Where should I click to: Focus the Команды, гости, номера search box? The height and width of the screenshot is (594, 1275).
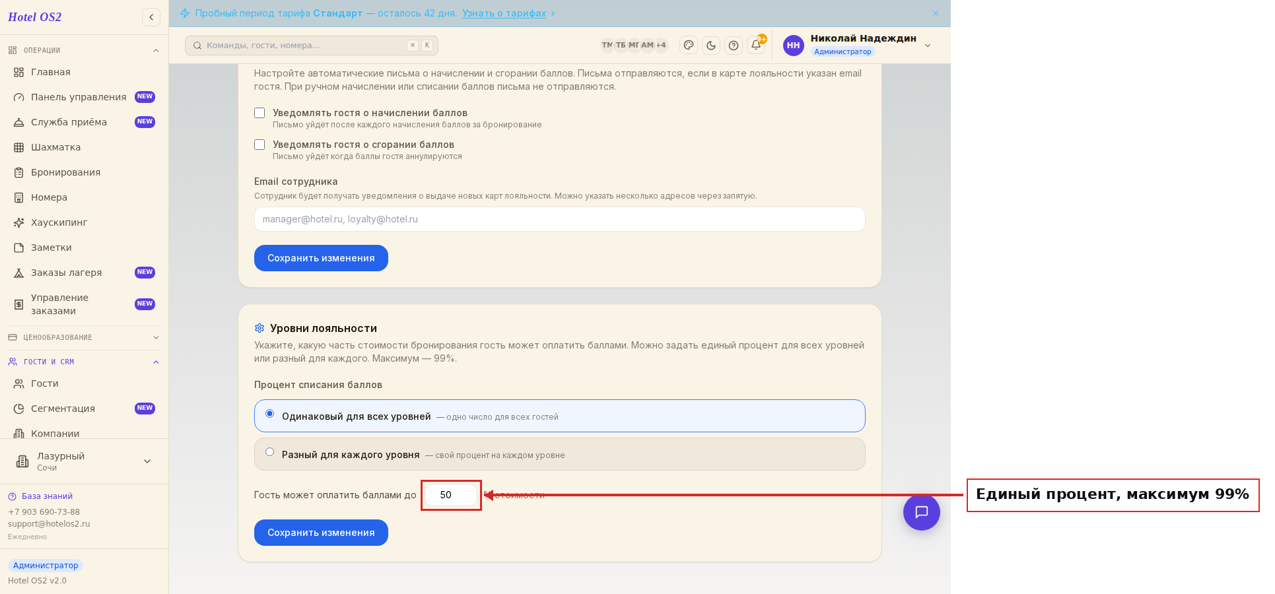pyautogui.click(x=312, y=46)
